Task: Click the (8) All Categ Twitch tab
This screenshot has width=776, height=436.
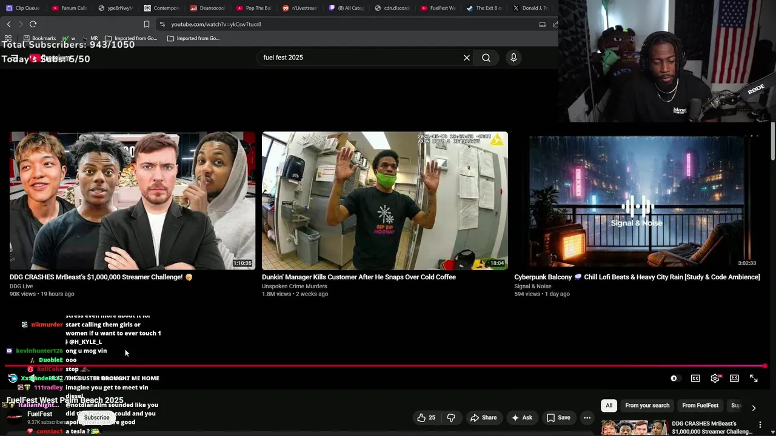Action: (x=345, y=8)
